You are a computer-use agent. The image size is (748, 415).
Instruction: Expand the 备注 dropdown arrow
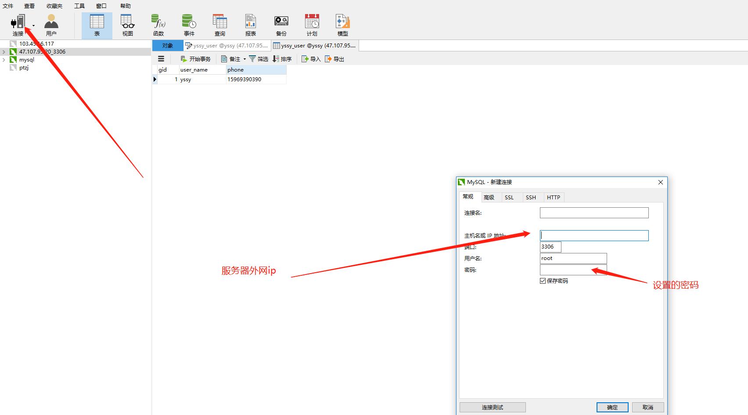[245, 59]
